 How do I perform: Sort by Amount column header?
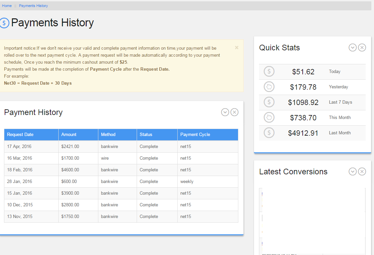click(69, 135)
